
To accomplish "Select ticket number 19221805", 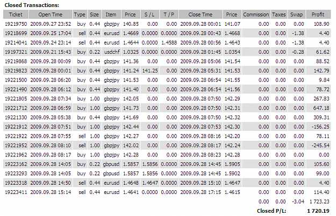I will (x=16, y=99).
